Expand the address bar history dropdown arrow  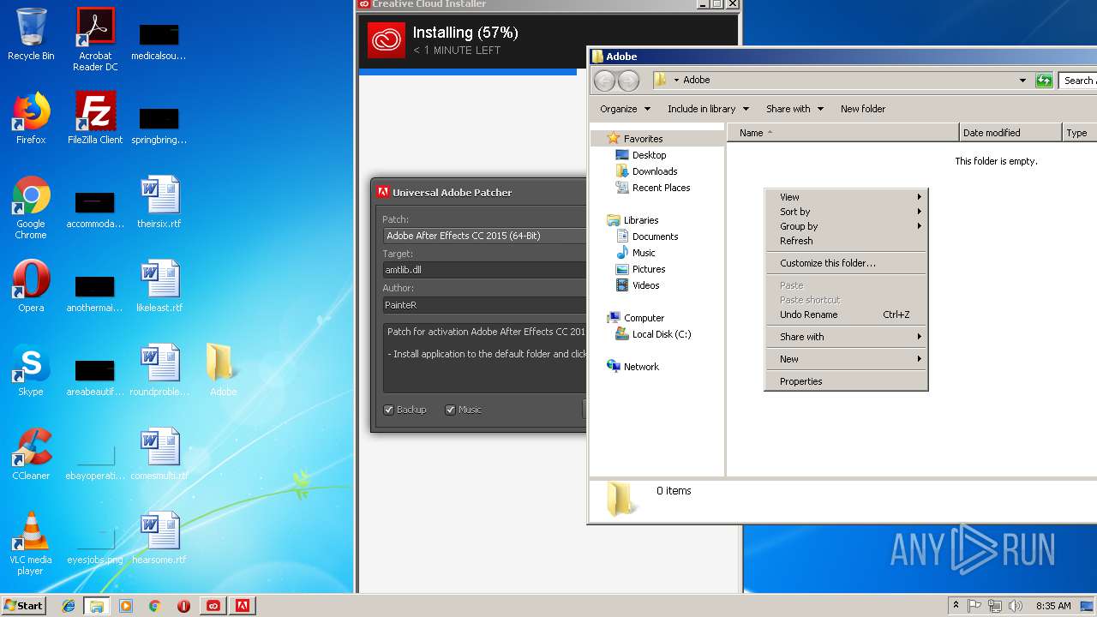pos(1022,81)
